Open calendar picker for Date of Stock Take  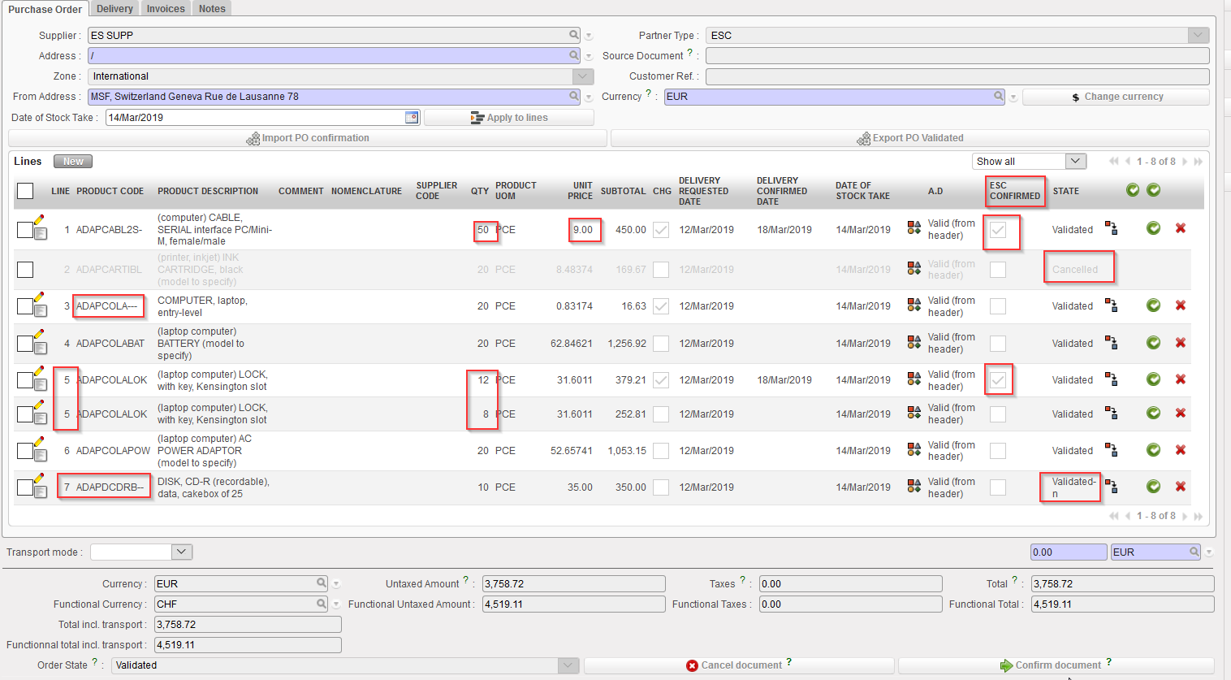coord(412,118)
